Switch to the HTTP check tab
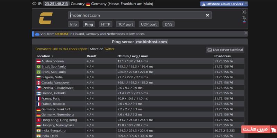277x138 pixels. point(106,24)
